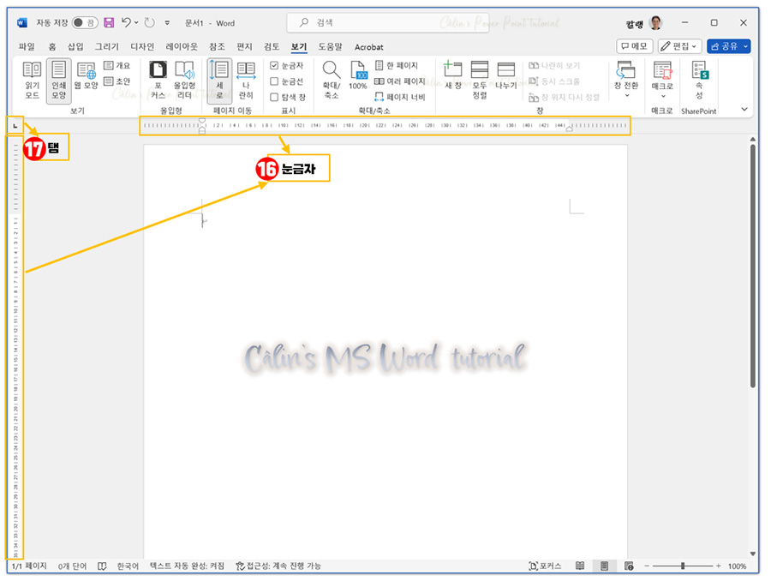Choose Page Width zoom (페이지 너비)
This screenshot has width=771, height=581.
pyautogui.click(x=400, y=97)
